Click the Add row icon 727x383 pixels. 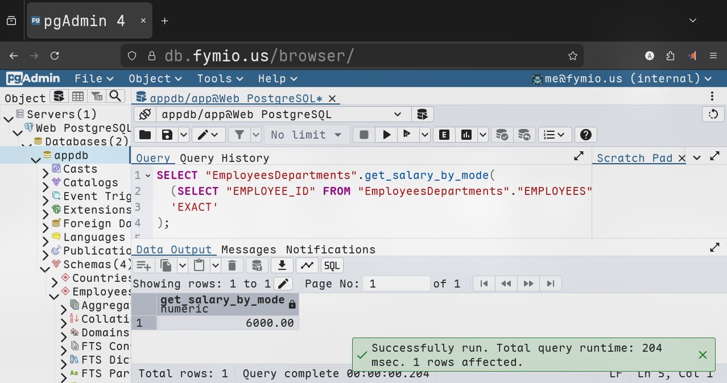(x=143, y=265)
